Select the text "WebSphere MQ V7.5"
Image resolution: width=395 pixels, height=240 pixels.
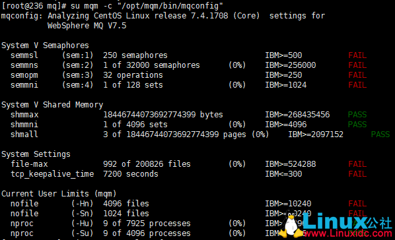point(87,26)
